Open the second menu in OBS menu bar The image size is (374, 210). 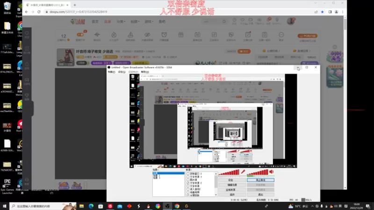coord(122,72)
